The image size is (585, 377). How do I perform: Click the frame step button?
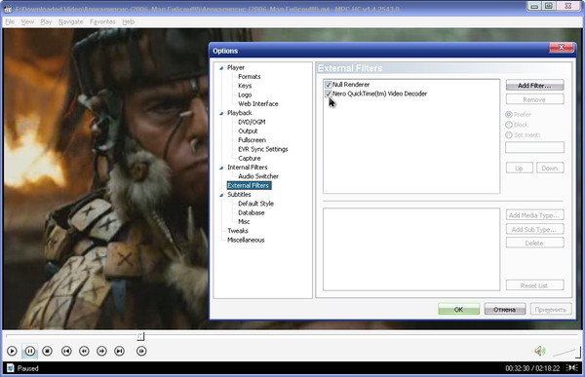[141, 351]
